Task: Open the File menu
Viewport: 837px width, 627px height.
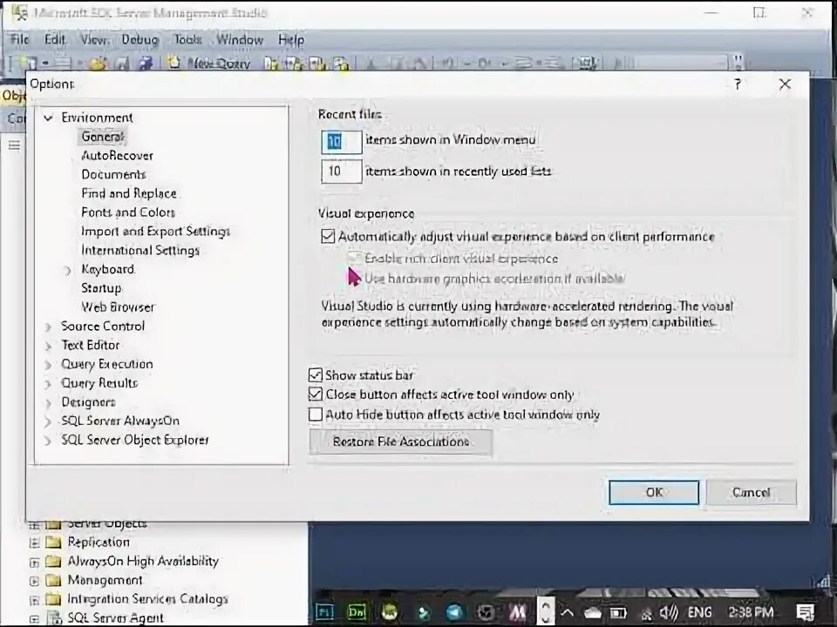Action: [x=20, y=39]
